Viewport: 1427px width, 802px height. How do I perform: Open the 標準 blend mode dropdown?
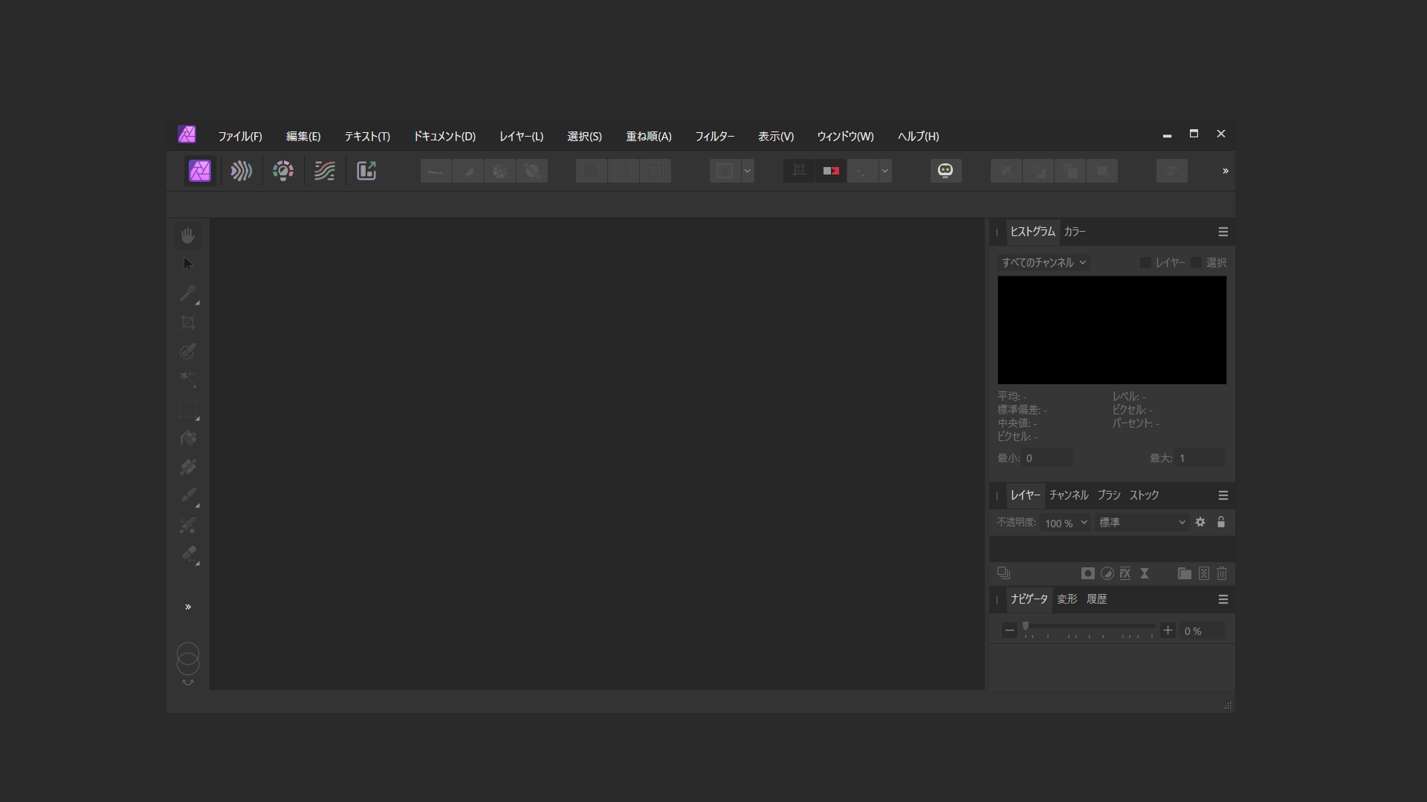point(1141,522)
